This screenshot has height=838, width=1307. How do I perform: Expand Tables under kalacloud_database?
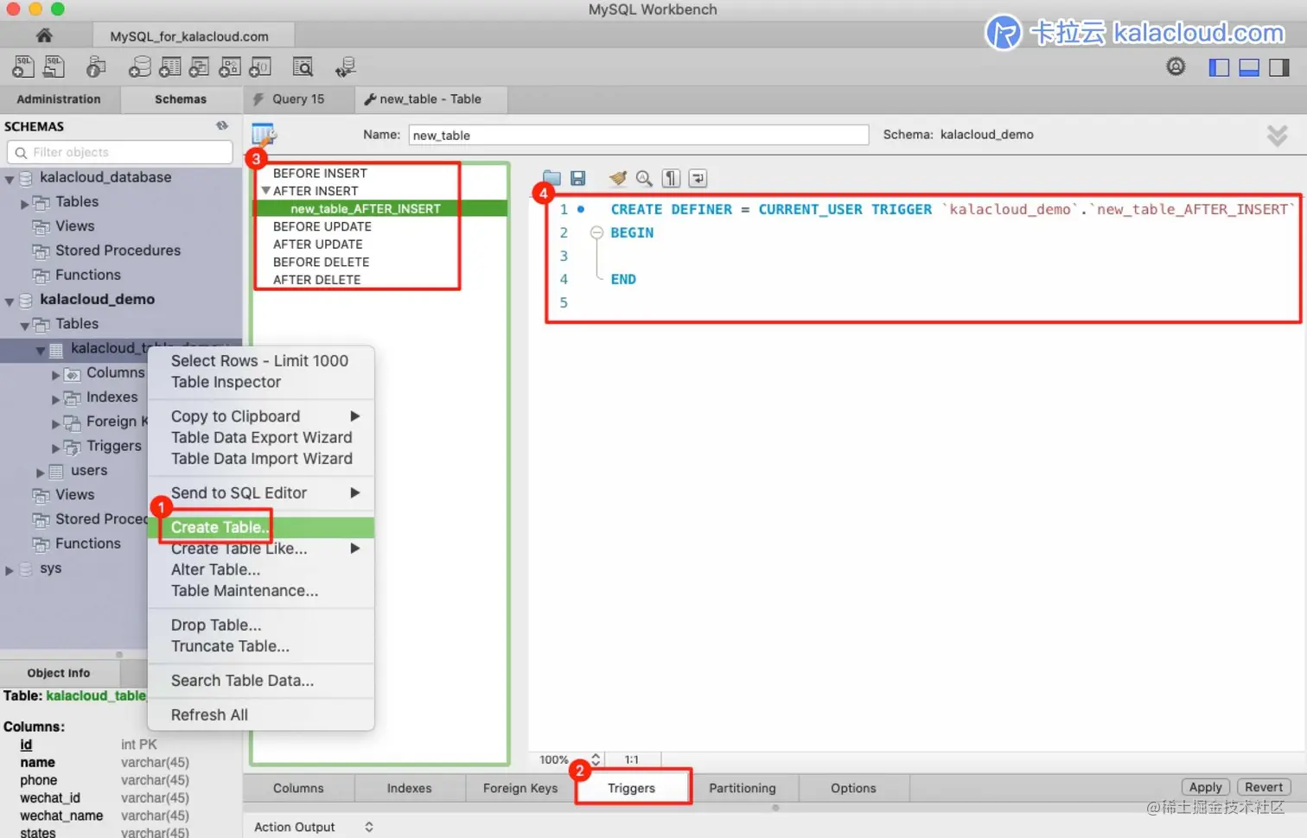24,204
